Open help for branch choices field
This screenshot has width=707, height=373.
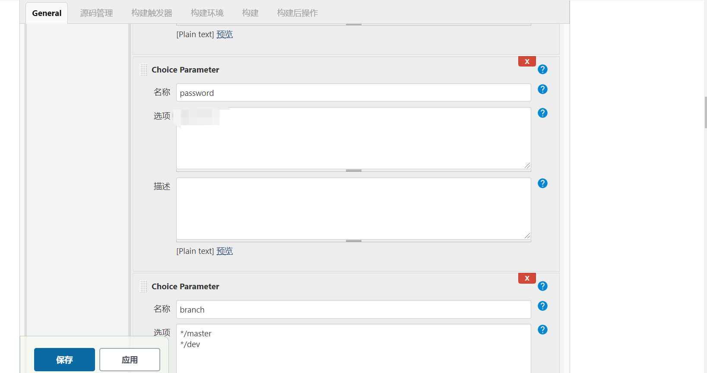click(x=542, y=330)
